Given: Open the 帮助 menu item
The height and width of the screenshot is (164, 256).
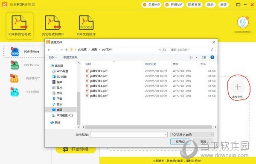Looking at the screenshot, I should (210, 5).
